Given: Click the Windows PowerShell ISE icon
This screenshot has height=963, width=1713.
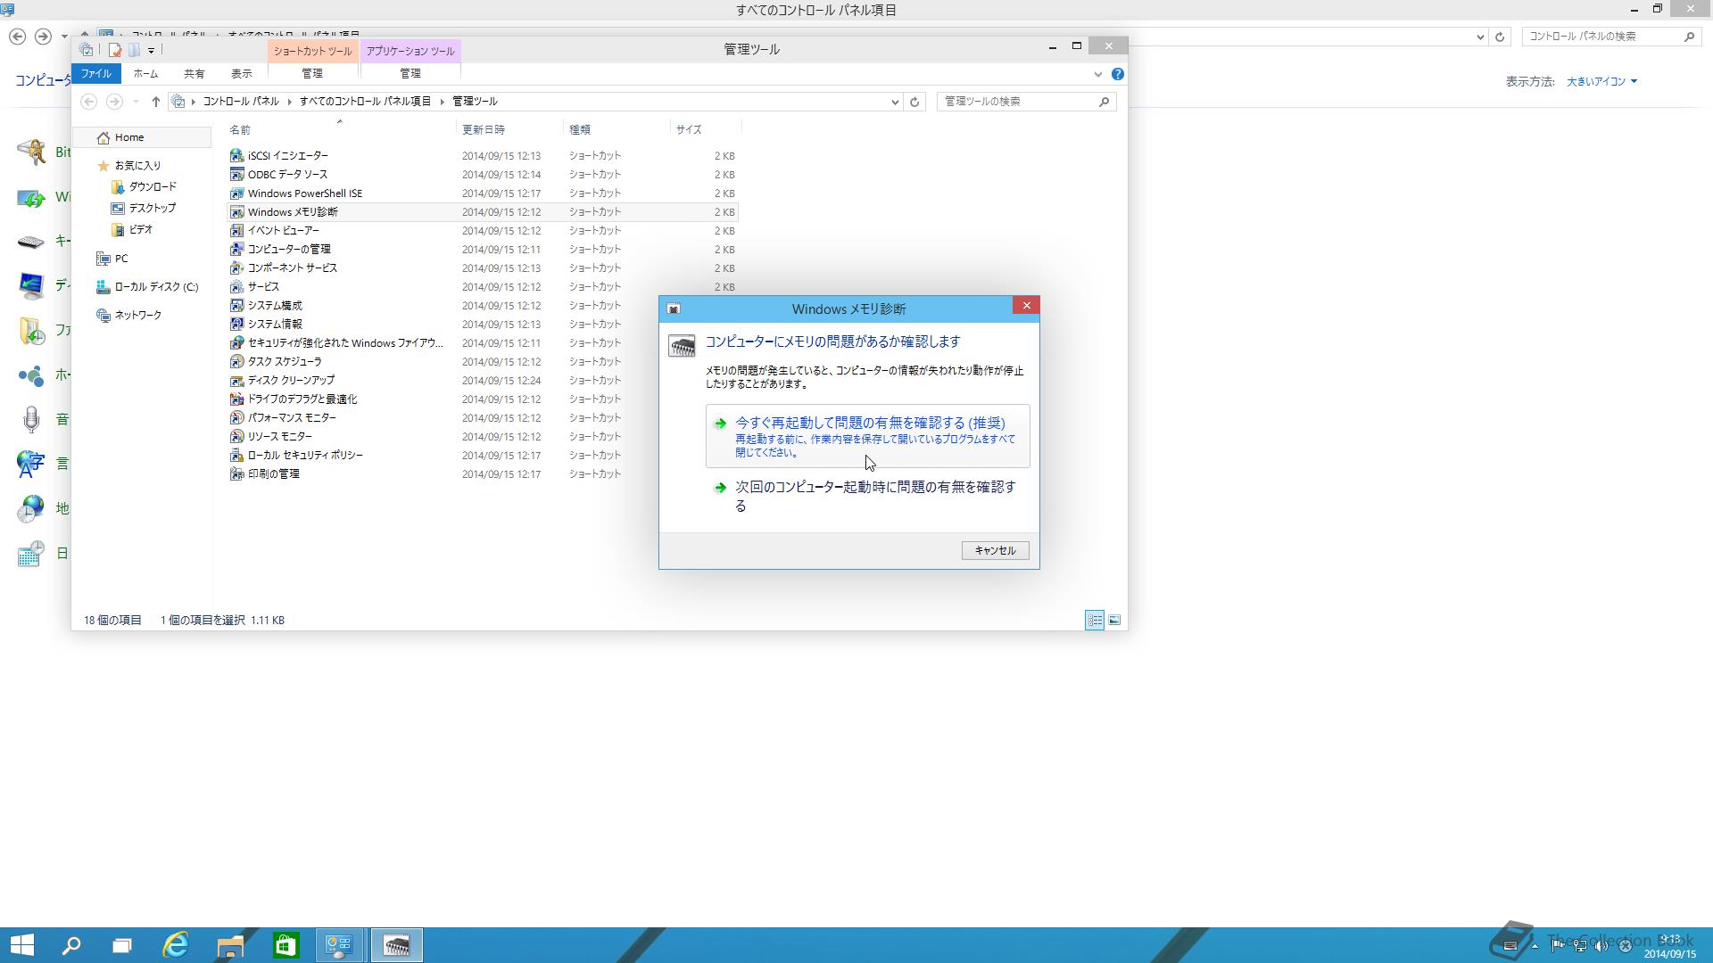Looking at the screenshot, I should point(236,193).
